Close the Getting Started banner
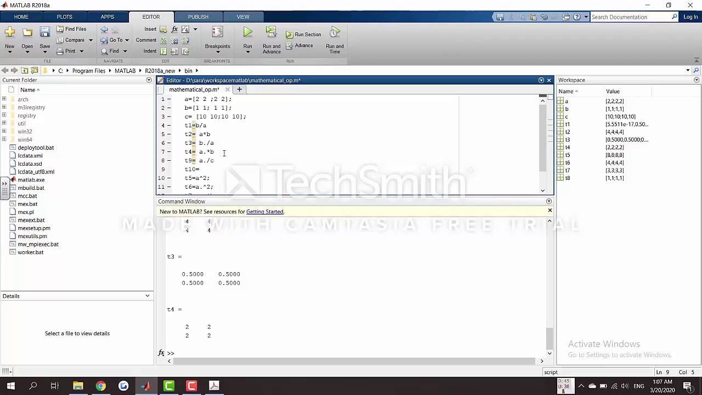The width and height of the screenshot is (702, 395). coord(550,211)
